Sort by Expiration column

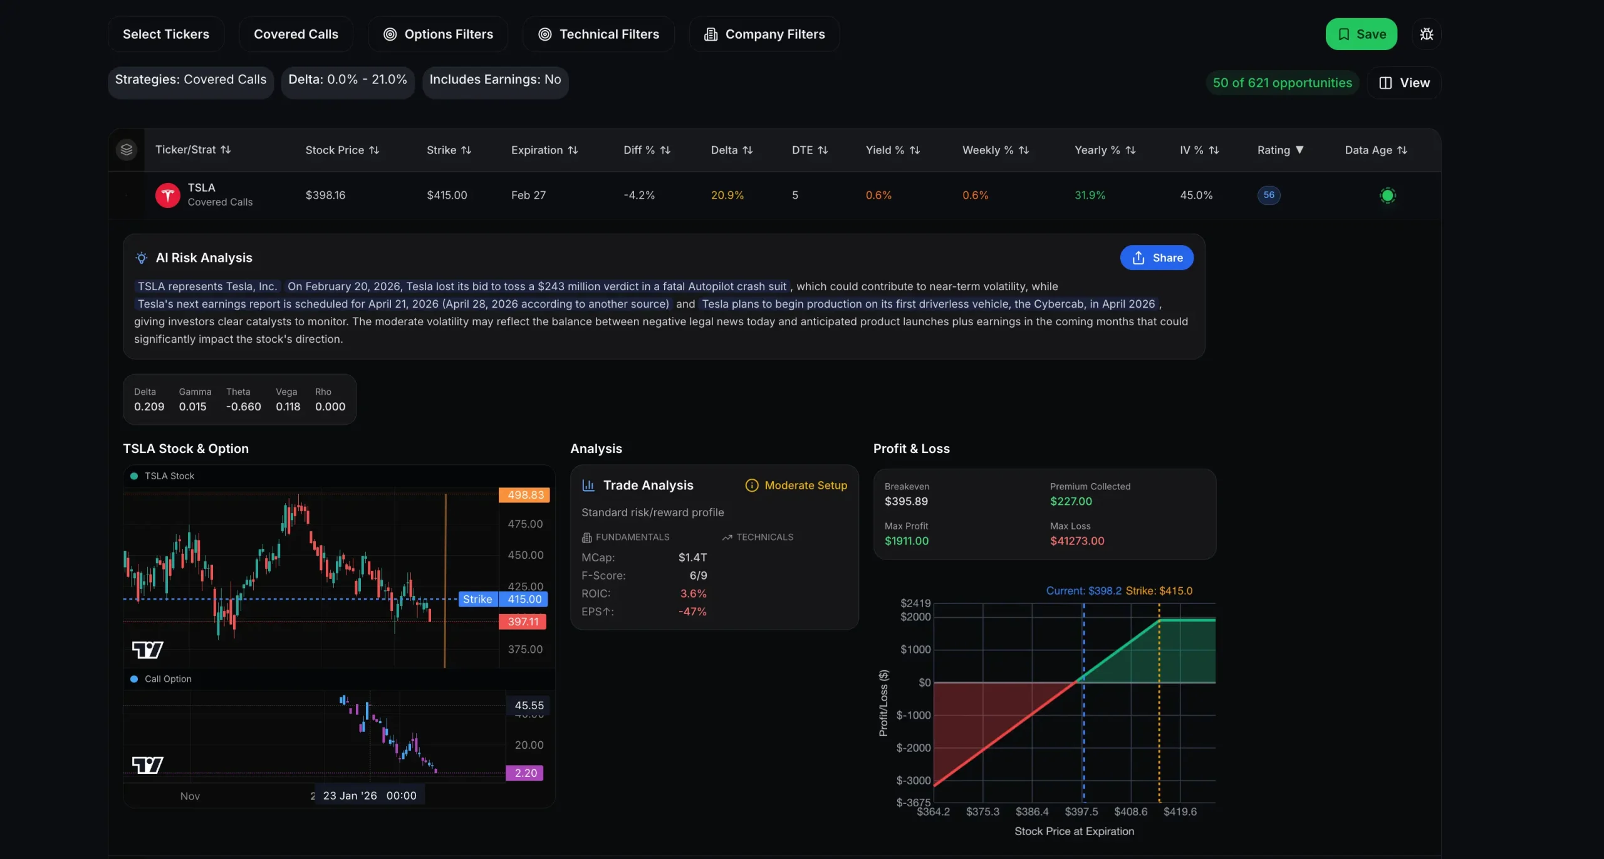tap(544, 150)
